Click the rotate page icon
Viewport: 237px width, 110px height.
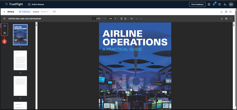[x=125, y=19]
